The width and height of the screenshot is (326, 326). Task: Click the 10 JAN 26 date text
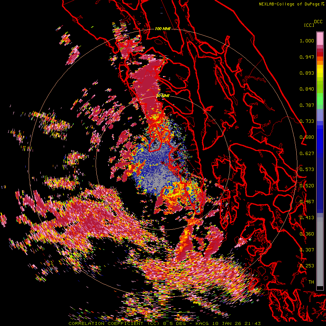click(227, 323)
